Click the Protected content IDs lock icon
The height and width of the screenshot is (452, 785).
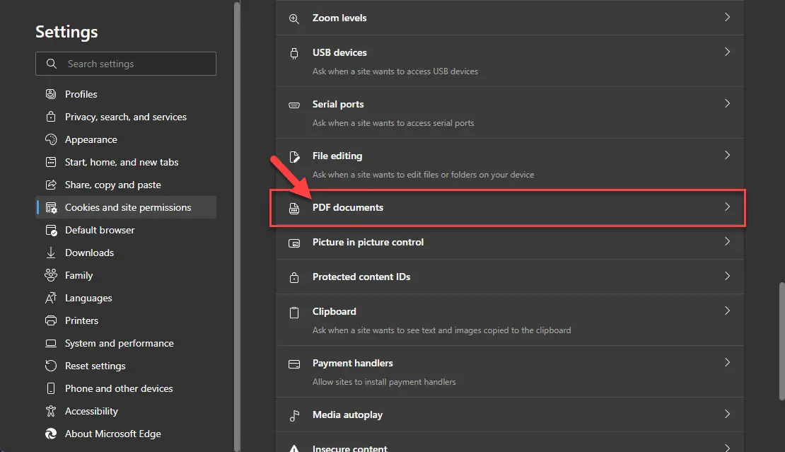coord(294,277)
